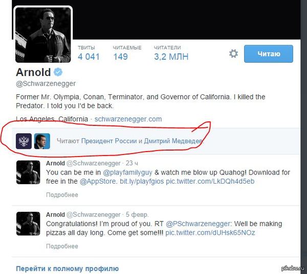Open the @playfamilyguy mention
Screen dimensions: 307x274
pyautogui.click(x=127, y=172)
